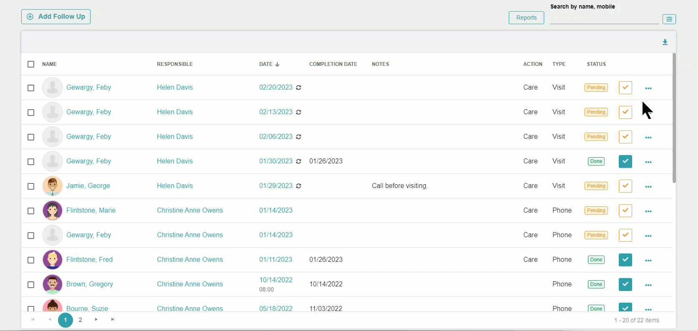
Task: Toggle the select-all checkbox in header
Action: click(x=31, y=64)
